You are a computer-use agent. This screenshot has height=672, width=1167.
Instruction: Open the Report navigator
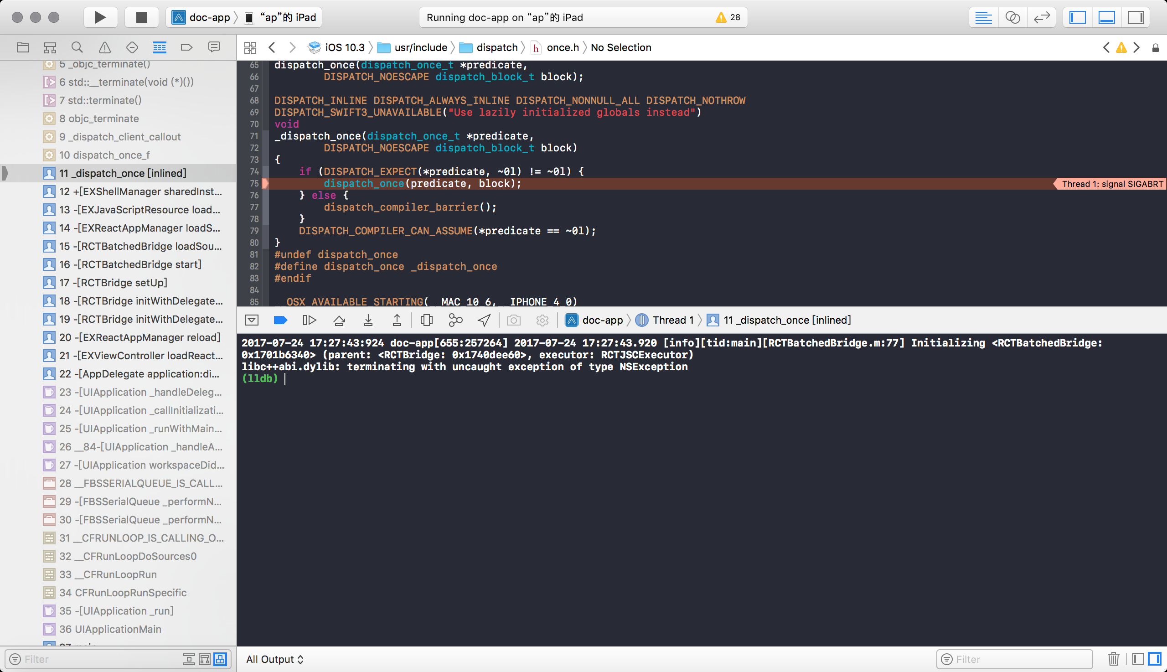(214, 47)
